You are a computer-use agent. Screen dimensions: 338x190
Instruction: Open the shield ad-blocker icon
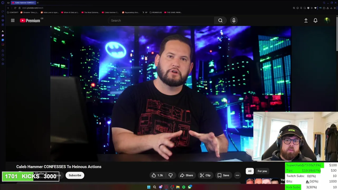[x=308, y=8]
